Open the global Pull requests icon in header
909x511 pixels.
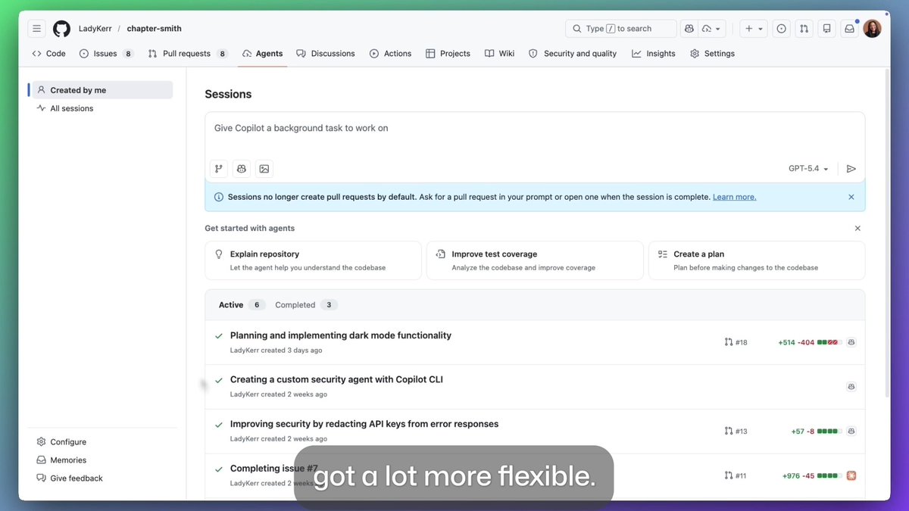tap(804, 29)
